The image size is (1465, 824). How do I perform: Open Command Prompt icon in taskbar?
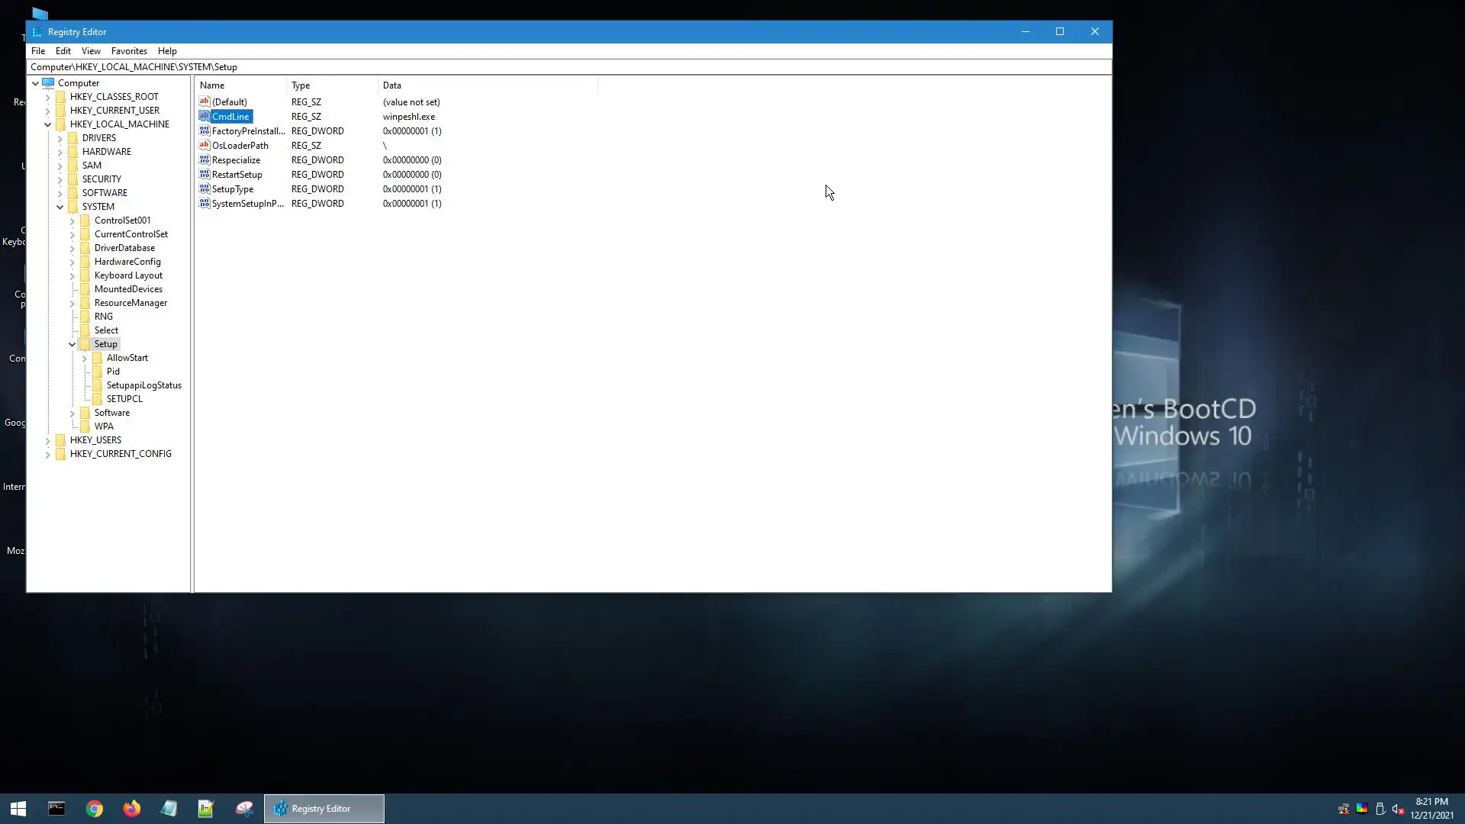coord(56,809)
